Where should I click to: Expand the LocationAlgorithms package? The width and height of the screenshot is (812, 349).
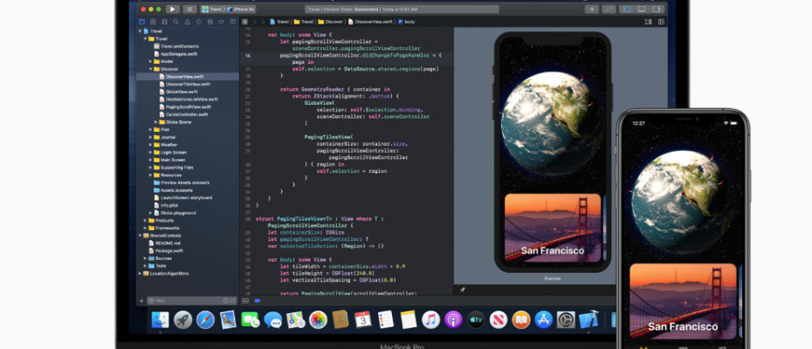coord(140,273)
